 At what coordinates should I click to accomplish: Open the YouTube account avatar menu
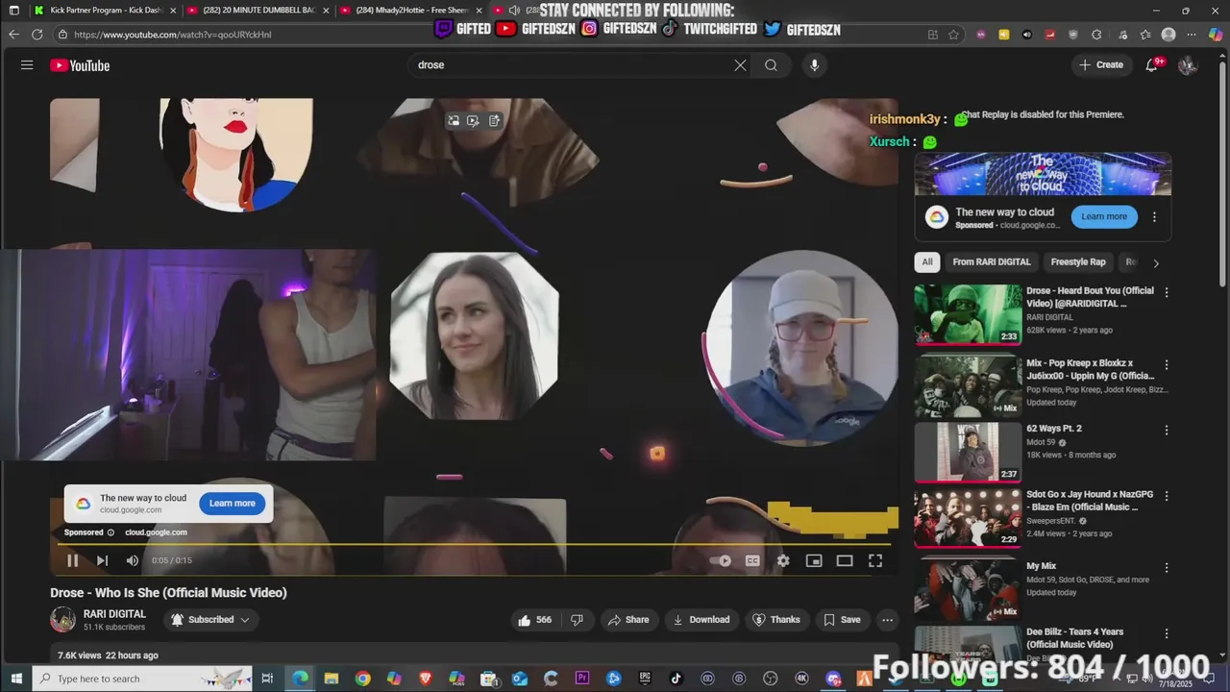click(x=1188, y=65)
